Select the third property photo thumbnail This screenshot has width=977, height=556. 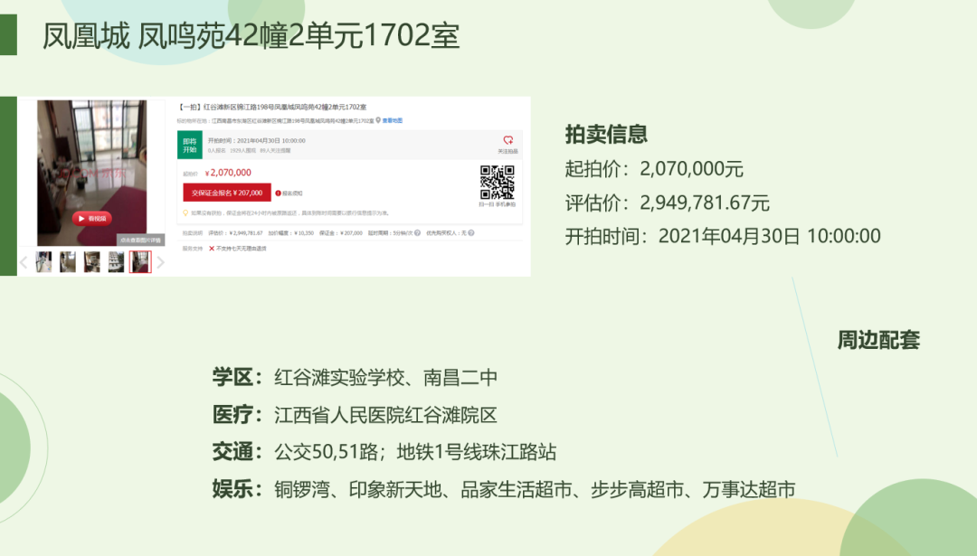click(92, 262)
